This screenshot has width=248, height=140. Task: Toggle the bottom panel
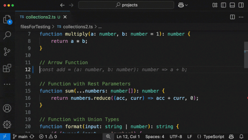[232, 5]
